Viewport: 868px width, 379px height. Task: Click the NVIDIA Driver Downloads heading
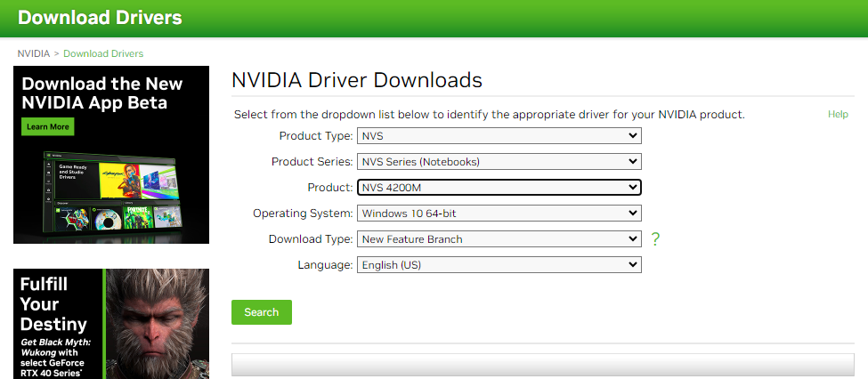[356, 80]
